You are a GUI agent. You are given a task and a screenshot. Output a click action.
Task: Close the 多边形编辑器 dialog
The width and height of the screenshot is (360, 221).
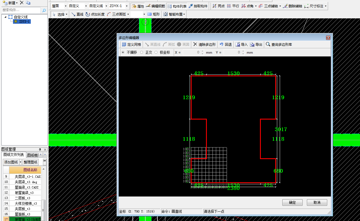pos(328,38)
